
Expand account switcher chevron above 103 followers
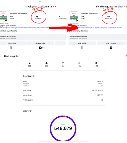[54, 7]
